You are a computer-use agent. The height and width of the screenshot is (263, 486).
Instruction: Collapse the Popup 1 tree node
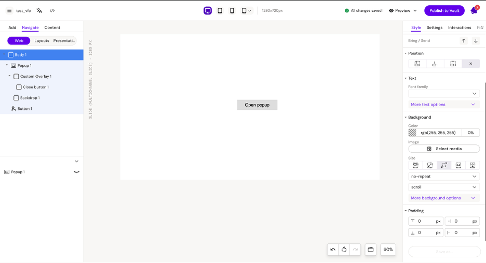click(x=7, y=65)
